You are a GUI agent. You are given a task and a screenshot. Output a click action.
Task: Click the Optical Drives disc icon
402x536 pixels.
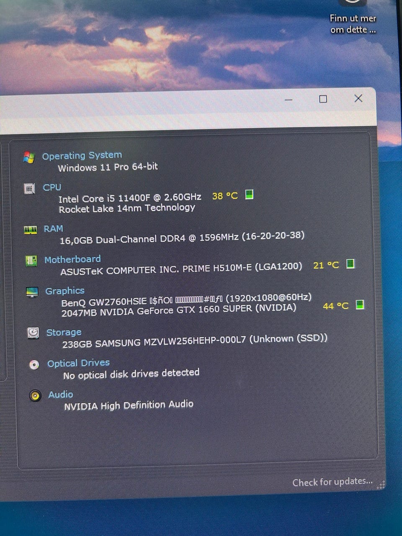(x=34, y=364)
